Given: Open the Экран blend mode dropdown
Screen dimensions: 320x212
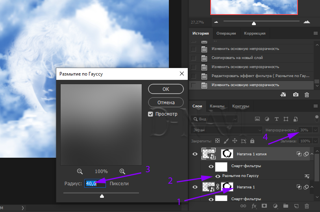Looking at the screenshot, I should click(x=226, y=130).
